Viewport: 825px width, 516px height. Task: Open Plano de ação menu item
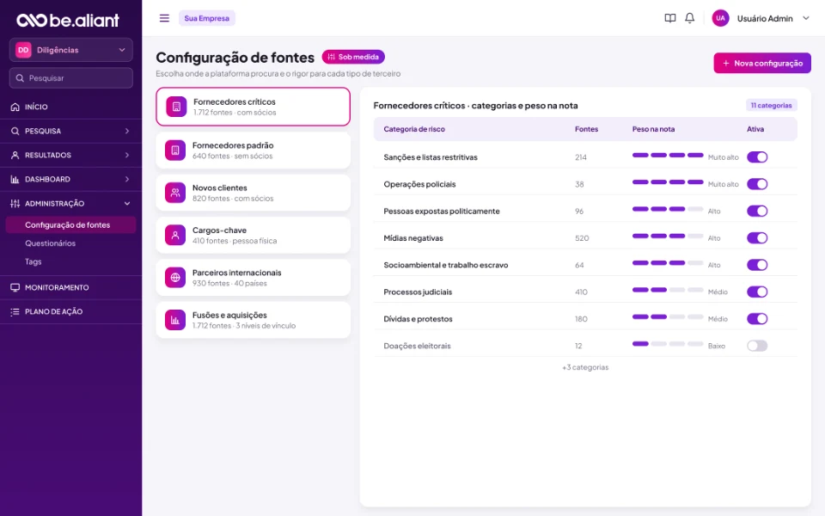coord(71,311)
